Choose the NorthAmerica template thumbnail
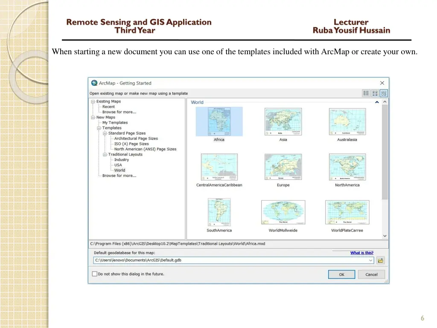Viewport: 437px width, 328px height. click(347, 167)
